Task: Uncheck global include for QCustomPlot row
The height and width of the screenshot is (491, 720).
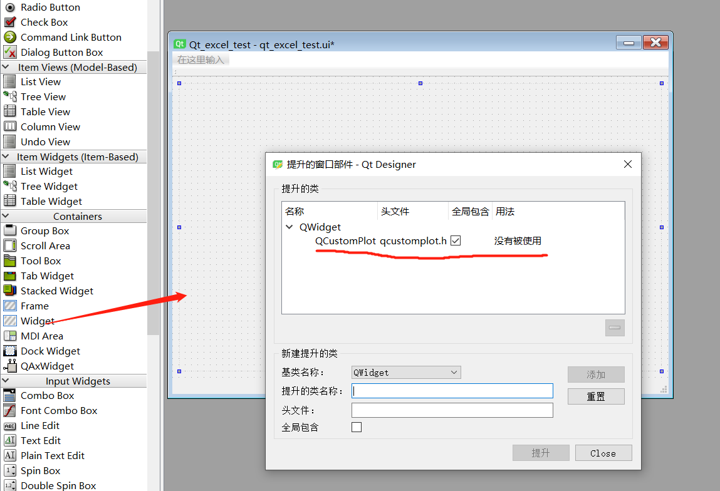Action: (x=456, y=240)
